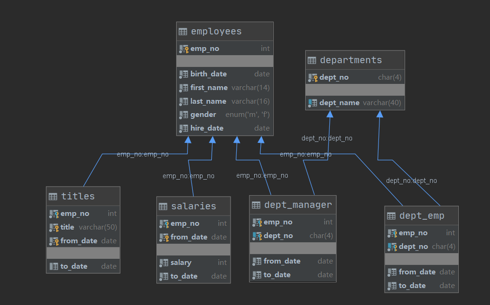
Task: Click the table icon beside employees title
Action: (x=183, y=32)
